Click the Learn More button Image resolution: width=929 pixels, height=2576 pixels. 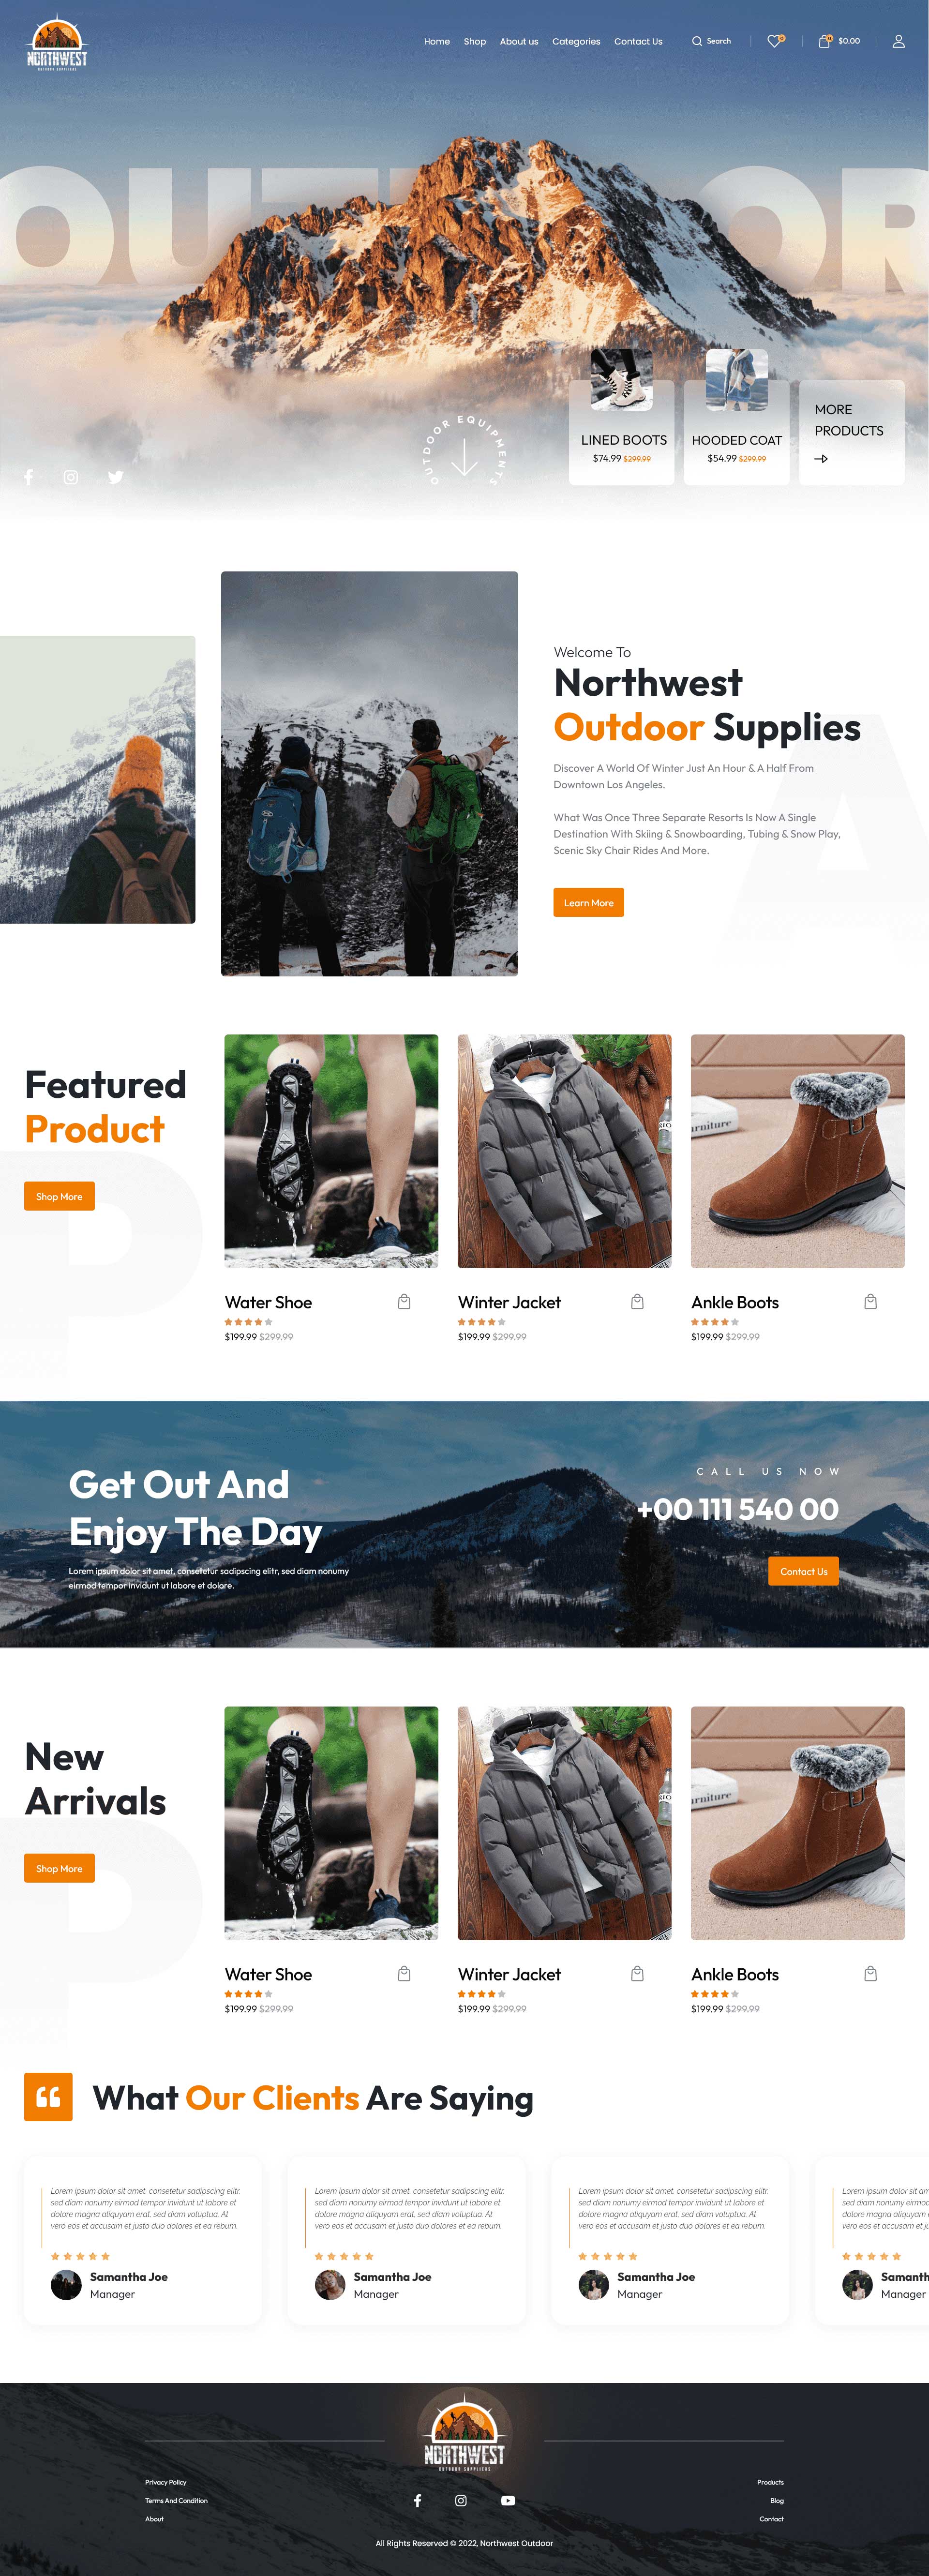588,902
